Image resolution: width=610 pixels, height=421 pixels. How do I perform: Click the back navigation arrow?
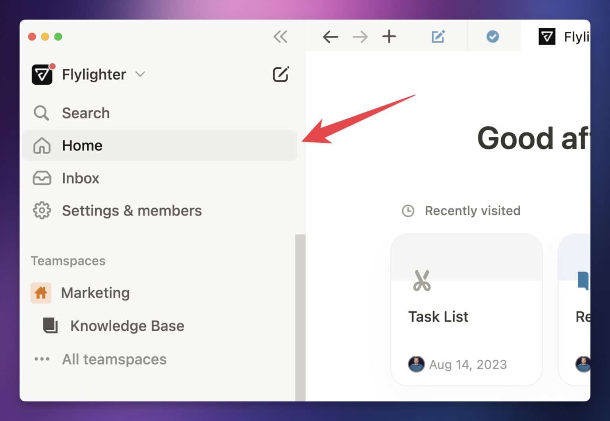(x=330, y=37)
